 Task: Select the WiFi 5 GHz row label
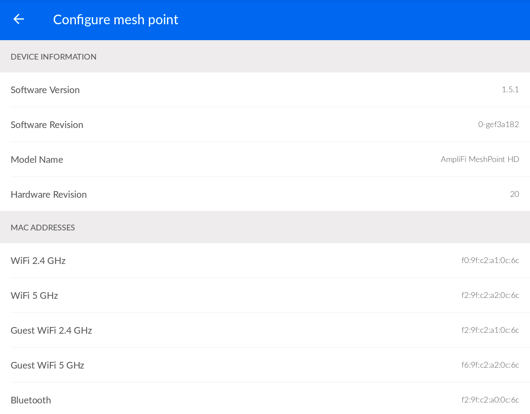[34, 295]
